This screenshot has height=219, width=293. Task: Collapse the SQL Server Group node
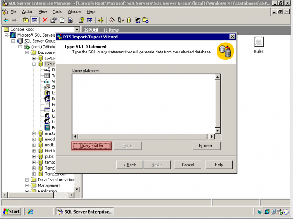[14, 41]
